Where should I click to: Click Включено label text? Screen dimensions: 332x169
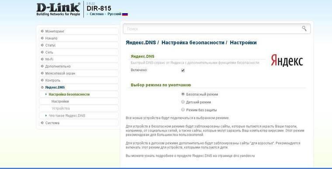pos(139,70)
